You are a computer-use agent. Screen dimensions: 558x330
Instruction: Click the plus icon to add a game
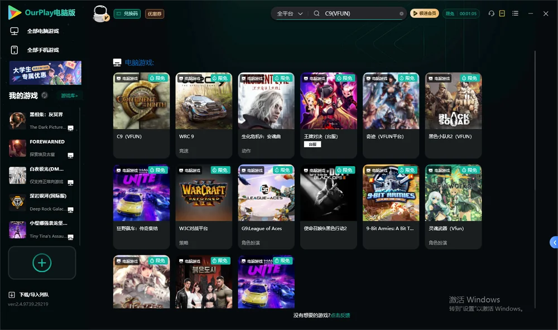(x=42, y=263)
